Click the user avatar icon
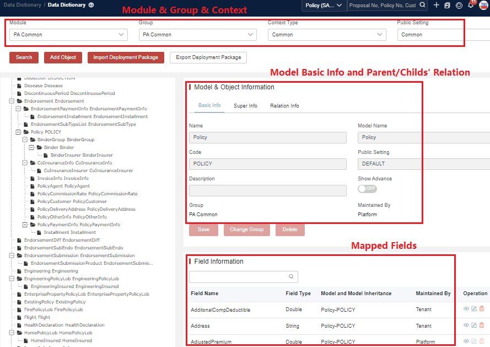490x347 pixels. (483, 5)
